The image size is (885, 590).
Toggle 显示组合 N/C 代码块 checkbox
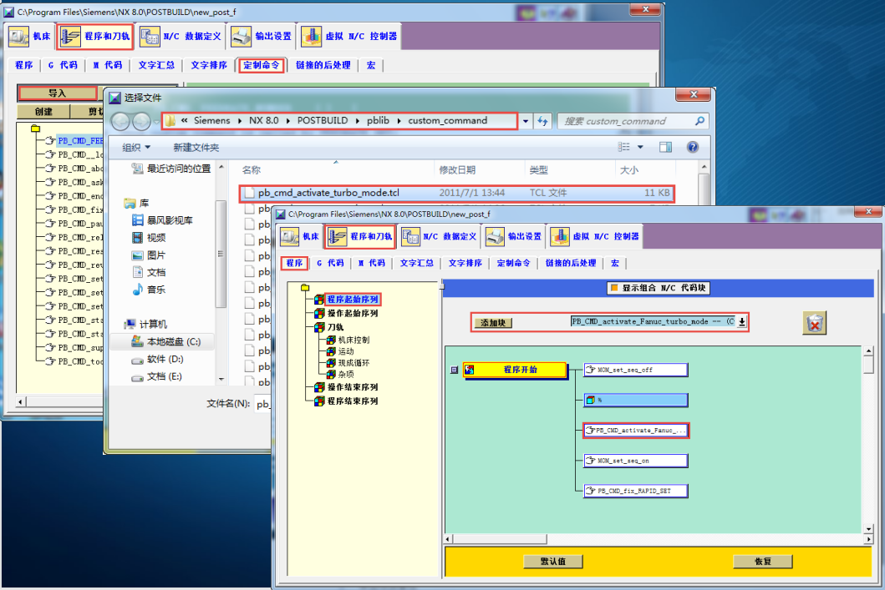(x=614, y=288)
